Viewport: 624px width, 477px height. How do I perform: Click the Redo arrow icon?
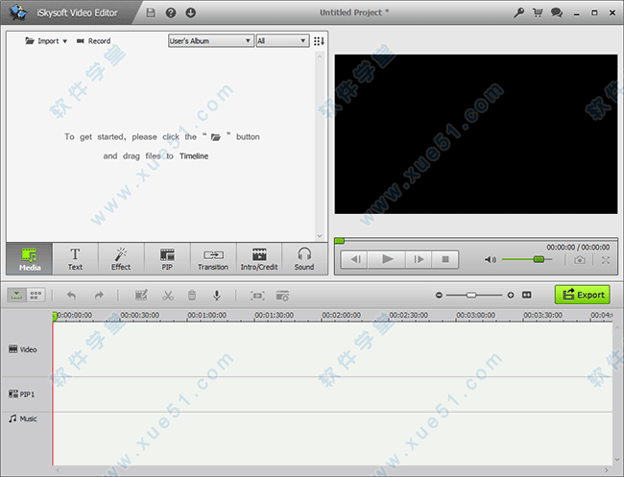(x=98, y=296)
